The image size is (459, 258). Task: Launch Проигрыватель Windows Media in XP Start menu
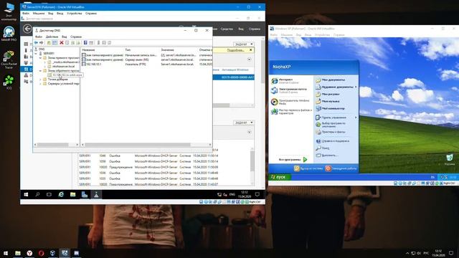[290, 102]
